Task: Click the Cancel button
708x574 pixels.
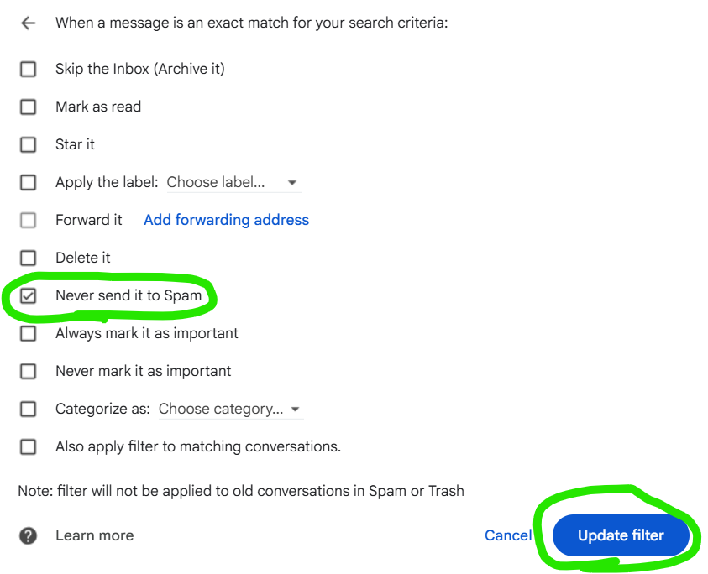Action: pyautogui.click(x=508, y=535)
